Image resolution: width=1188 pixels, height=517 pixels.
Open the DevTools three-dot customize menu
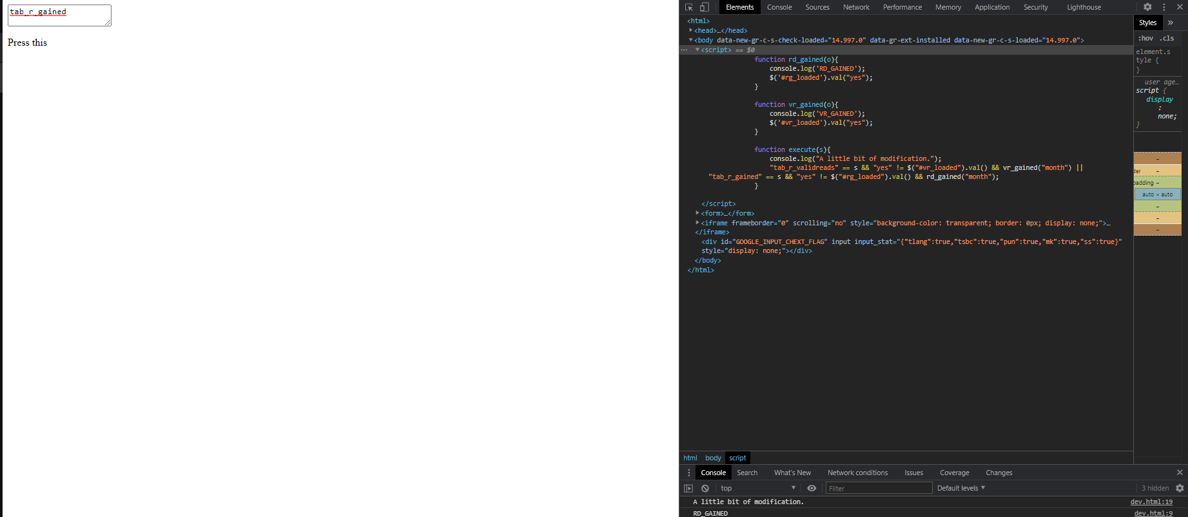pyautogui.click(x=1164, y=7)
